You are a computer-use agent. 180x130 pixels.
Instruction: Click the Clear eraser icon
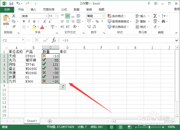pyautogui.click(x=155, y=27)
